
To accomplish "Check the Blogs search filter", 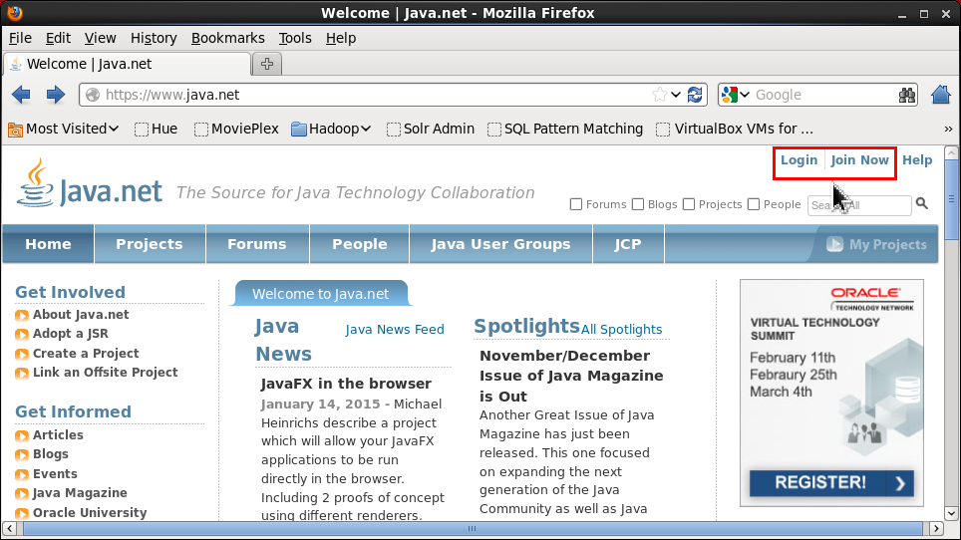I will click(638, 204).
